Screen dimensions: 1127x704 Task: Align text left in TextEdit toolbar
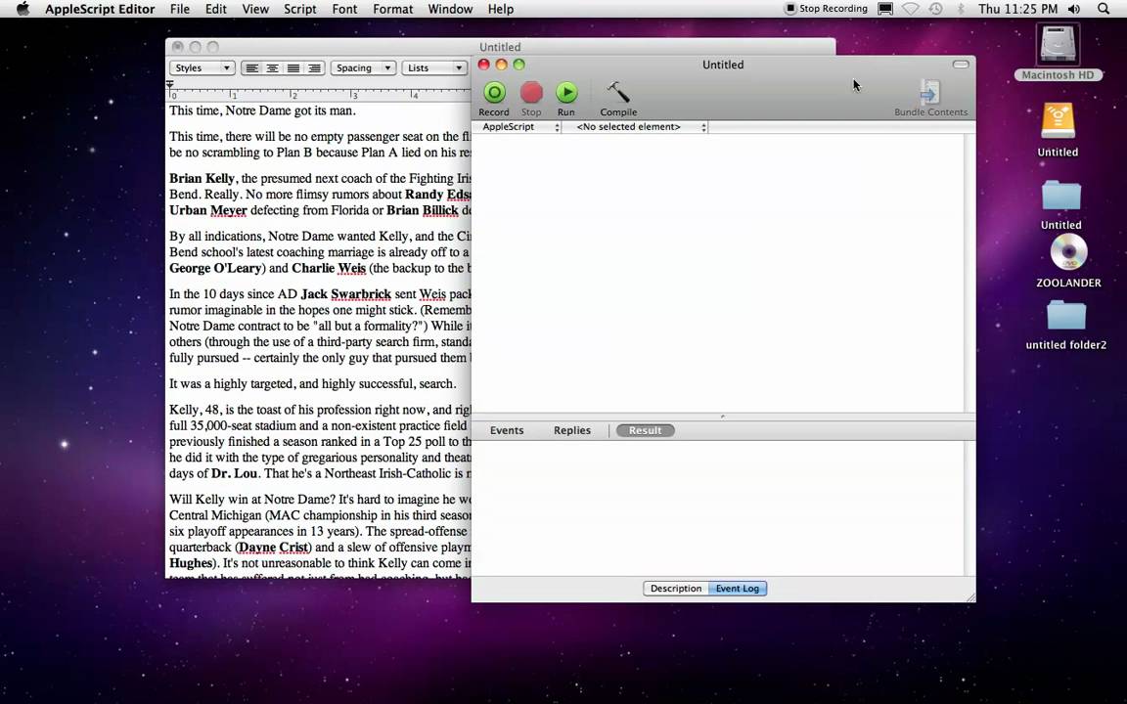click(x=251, y=68)
